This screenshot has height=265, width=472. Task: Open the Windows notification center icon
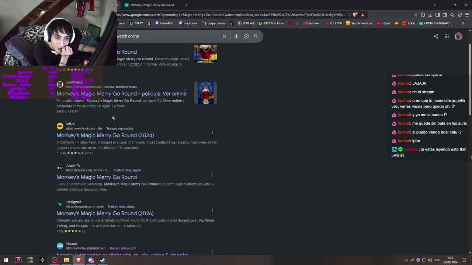click(x=464, y=260)
